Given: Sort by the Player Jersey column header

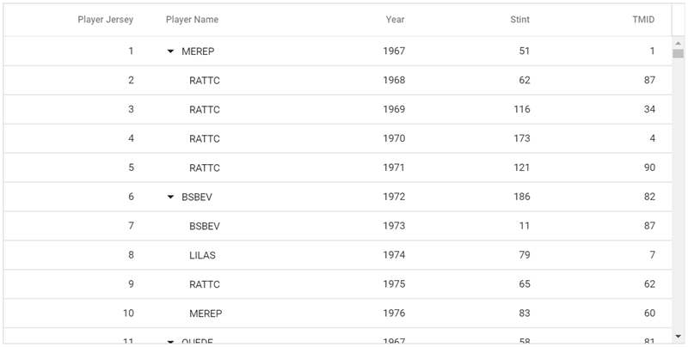Looking at the screenshot, I should point(105,20).
